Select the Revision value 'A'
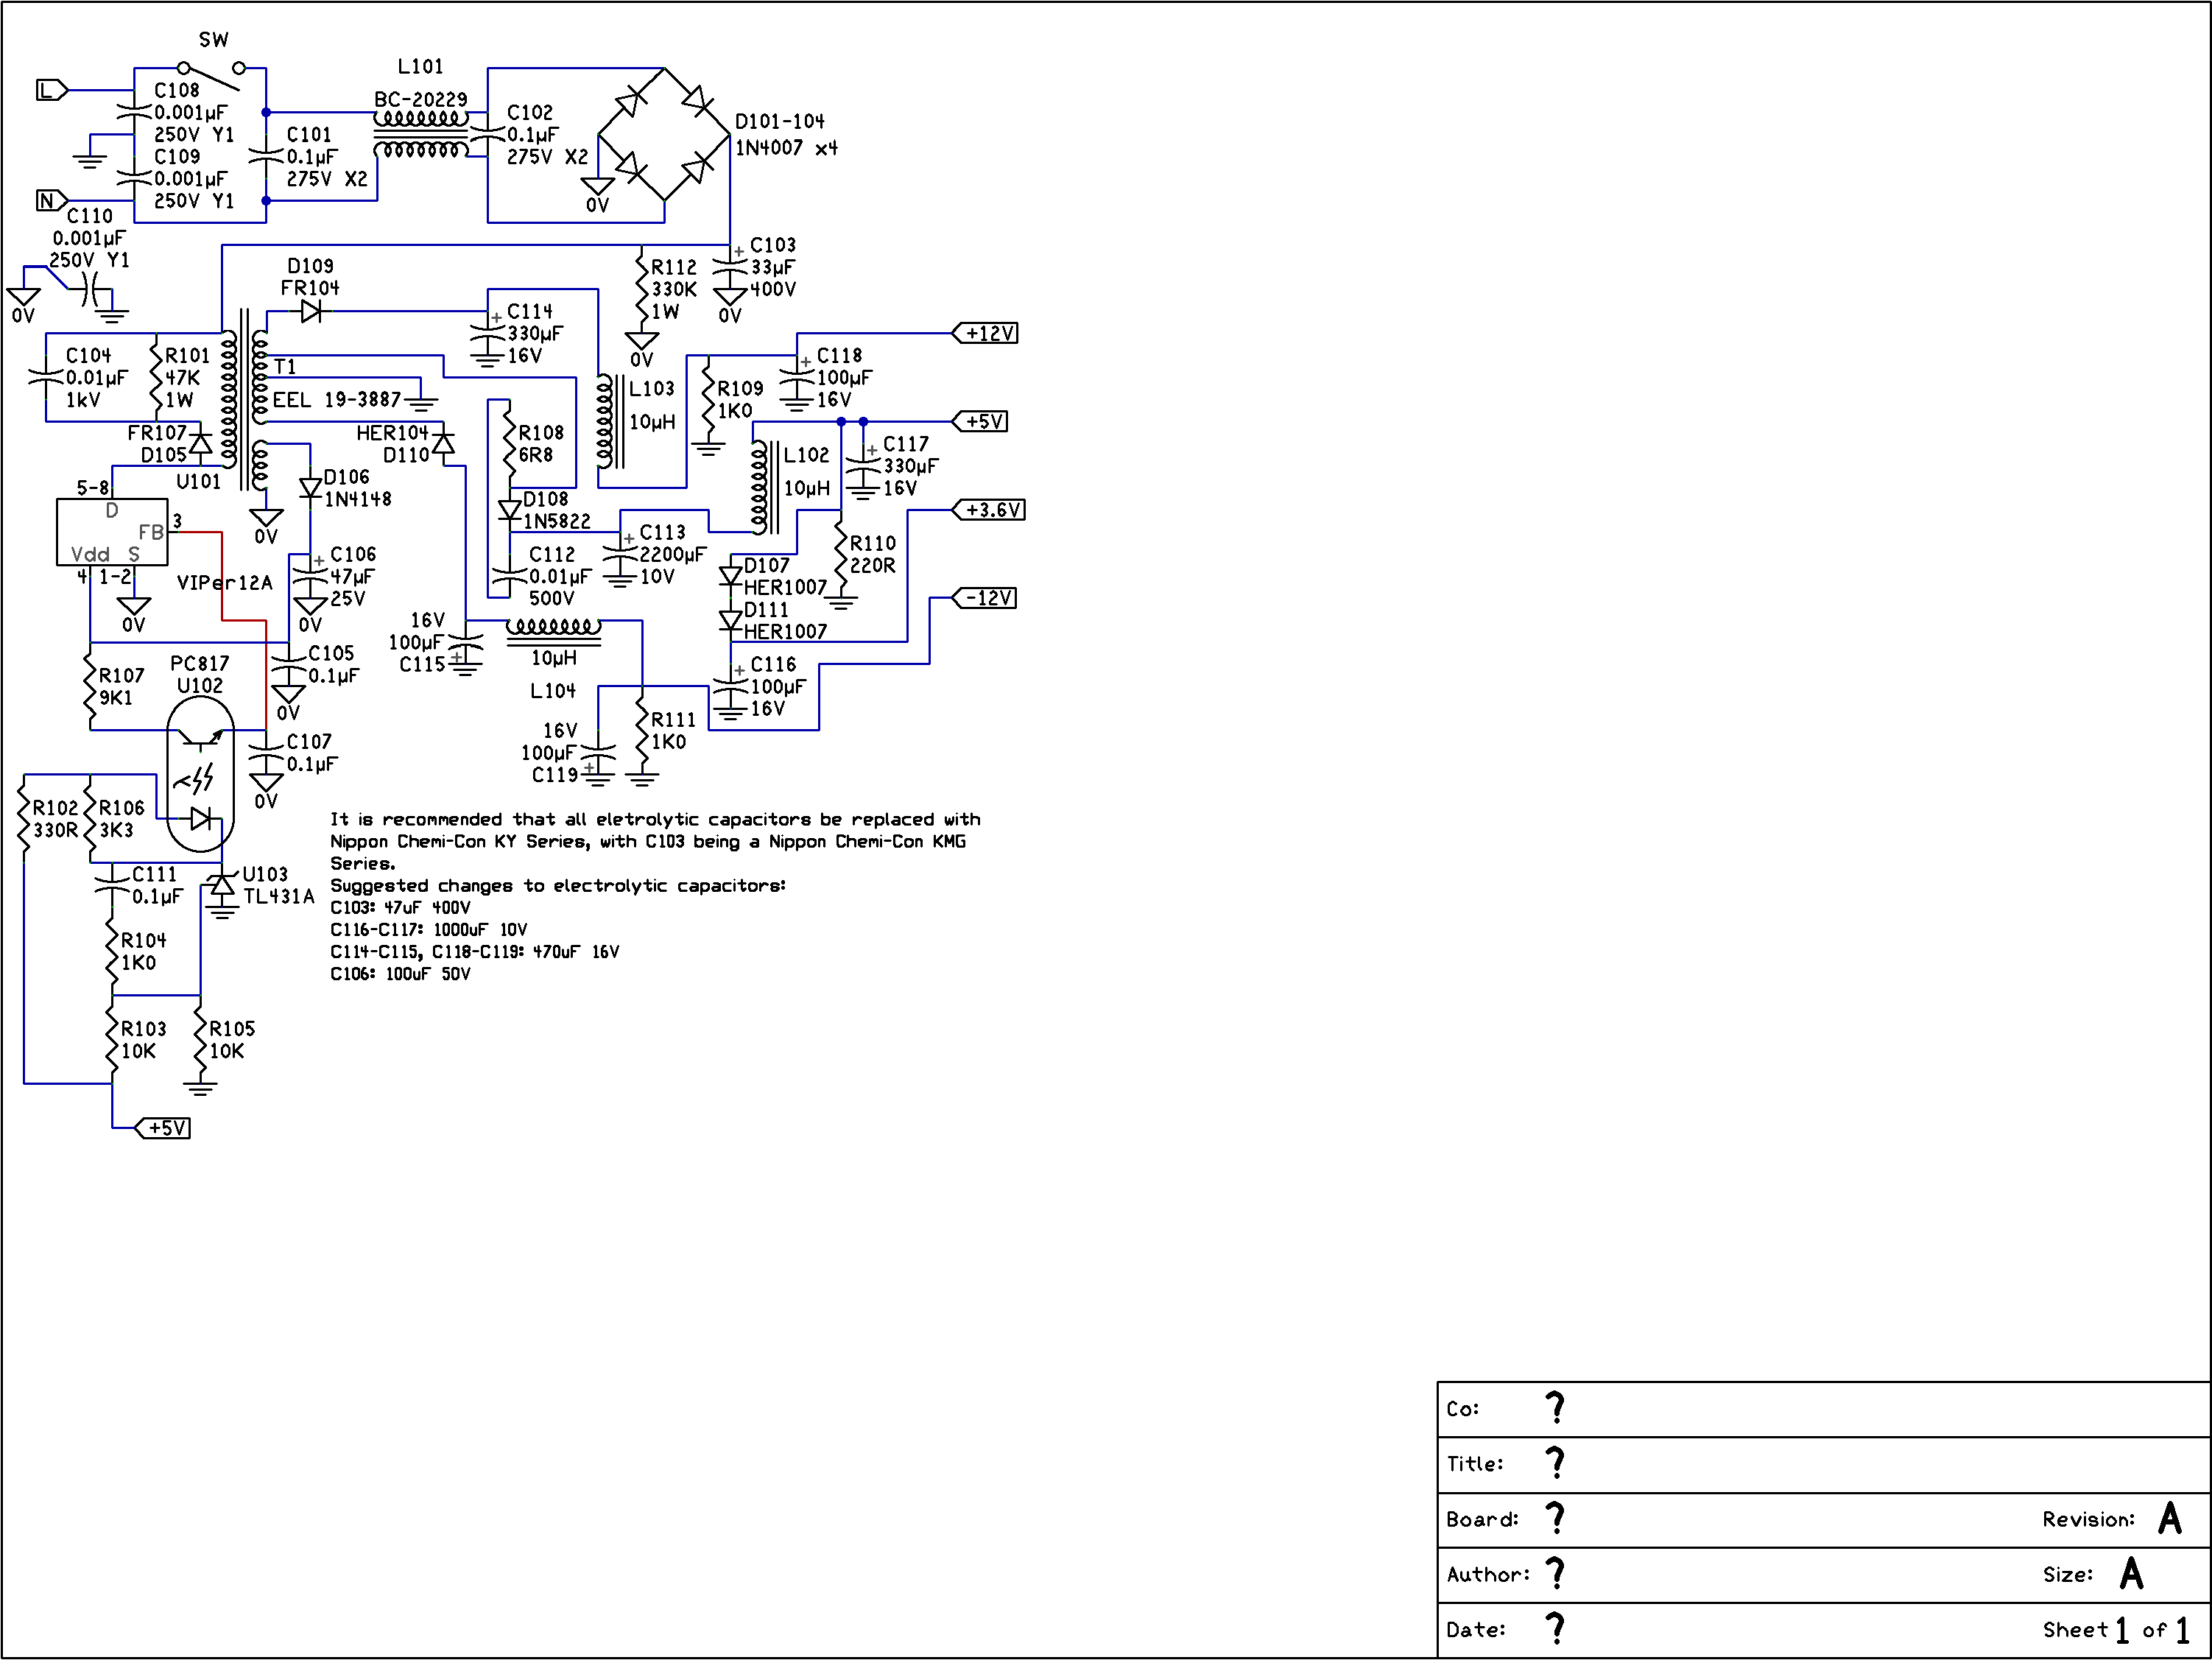The image size is (2212, 1660). click(x=2170, y=1518)
